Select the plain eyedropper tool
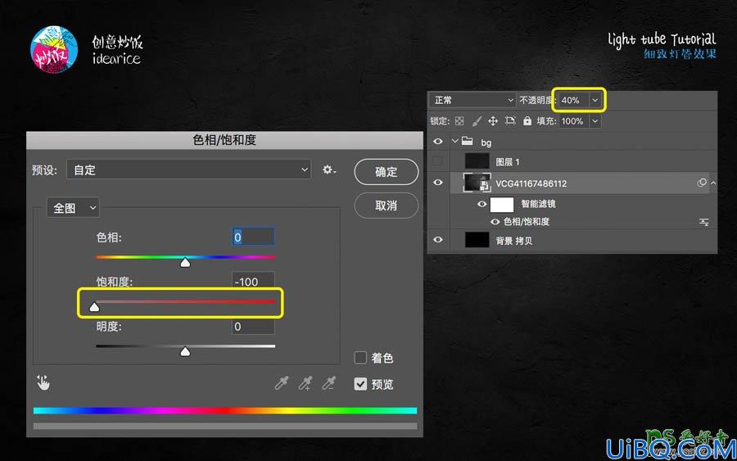This screenshot has width=737, height=461. point(282,383)
